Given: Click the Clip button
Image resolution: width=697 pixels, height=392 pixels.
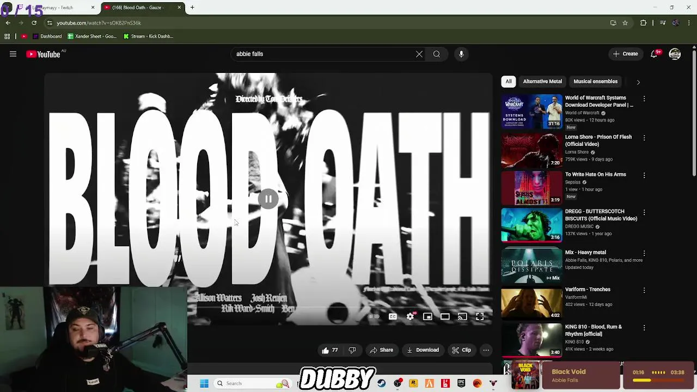Looking at the screenshot, I should pos(461,350).
